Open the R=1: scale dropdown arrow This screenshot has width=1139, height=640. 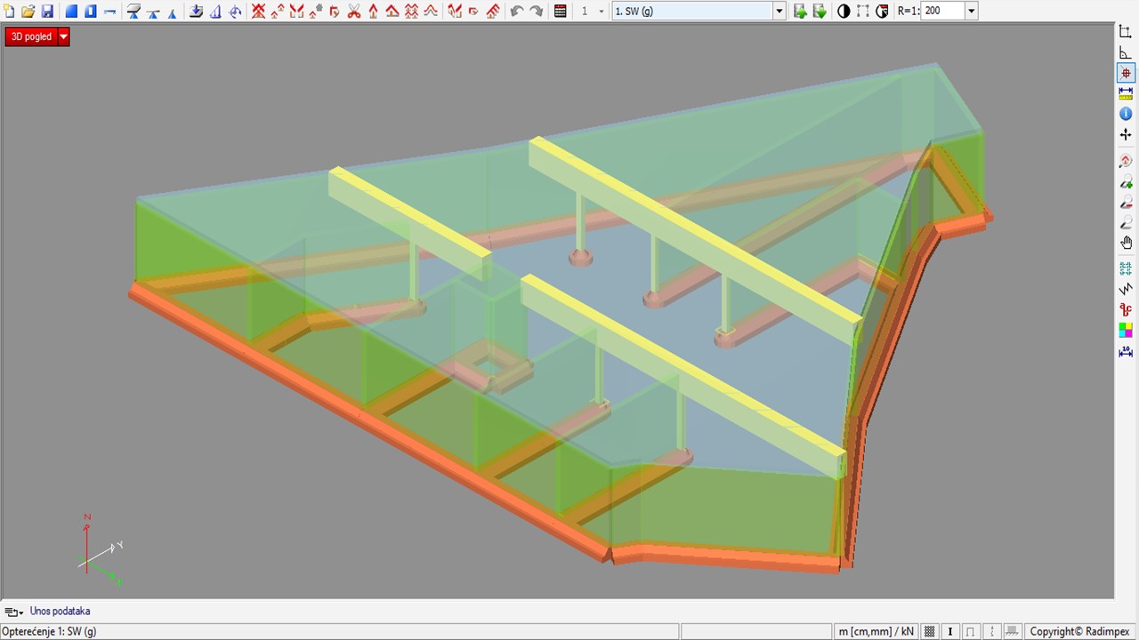pos(971,12)
